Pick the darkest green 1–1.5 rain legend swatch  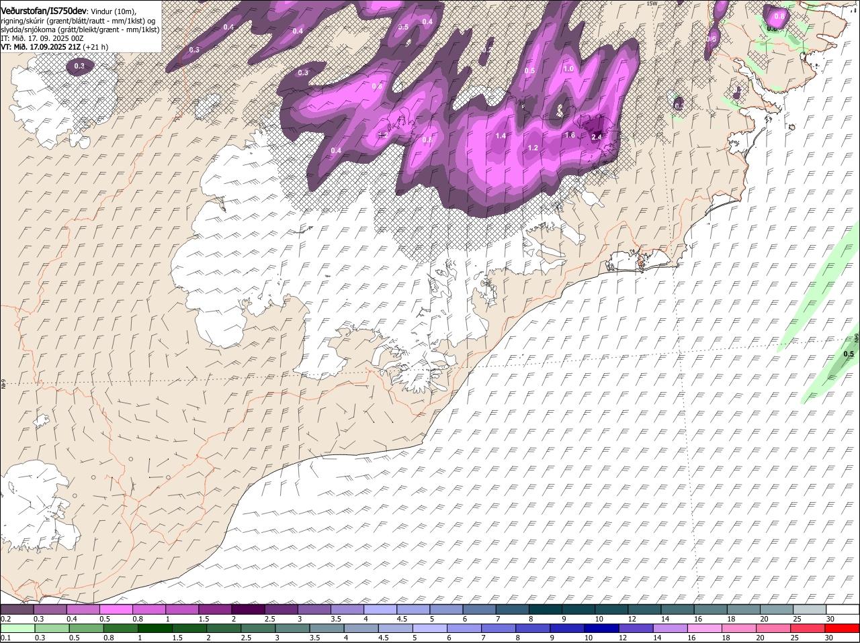point(155,629)
